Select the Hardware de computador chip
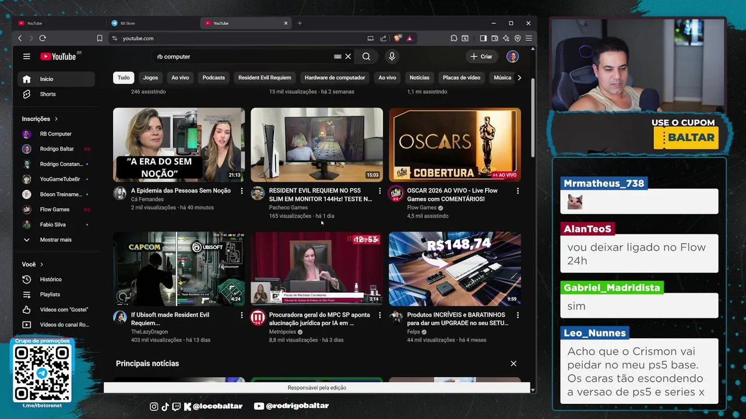The width and height of the screenshot is (746, 419). coord(335,77)
